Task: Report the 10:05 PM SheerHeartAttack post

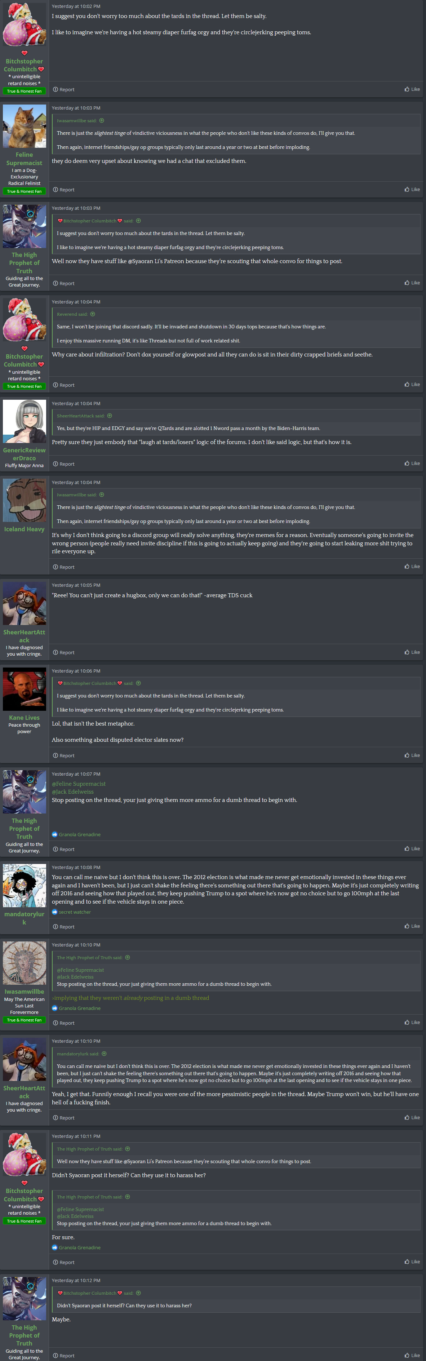Action: click(64, 652)
